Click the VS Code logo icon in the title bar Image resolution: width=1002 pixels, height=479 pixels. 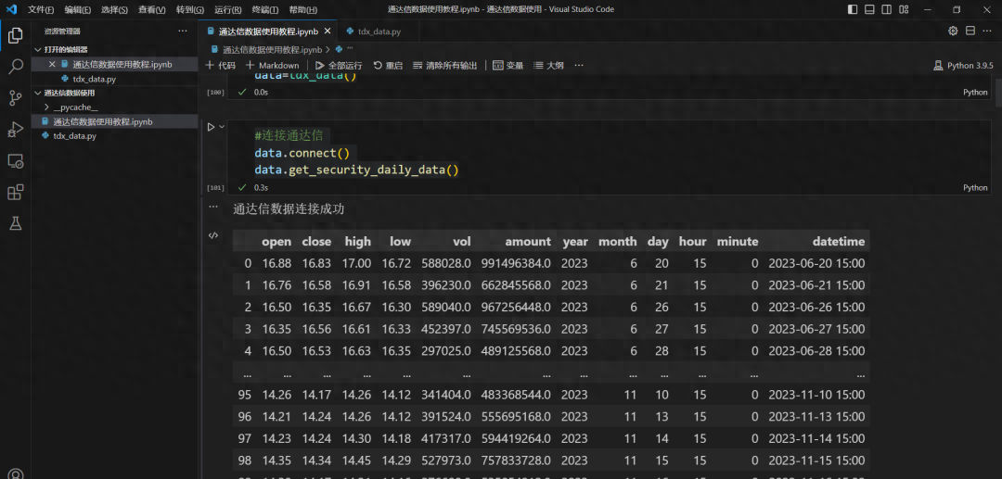pyautogui.click(x=11, y=9)
